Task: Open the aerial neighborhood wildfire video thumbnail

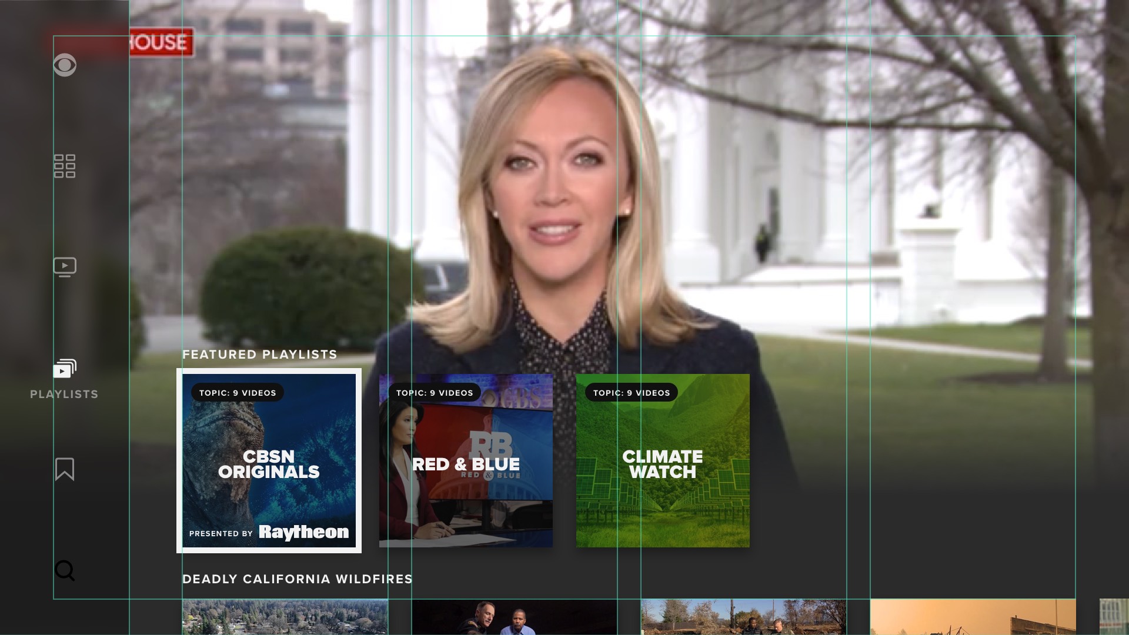Action: 285,617
